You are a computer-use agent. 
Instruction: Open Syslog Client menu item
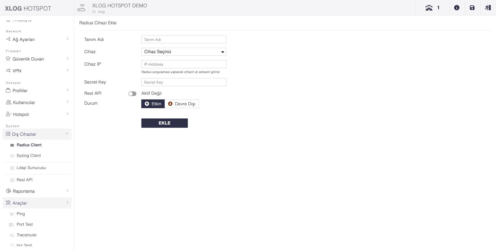(29, 156)
